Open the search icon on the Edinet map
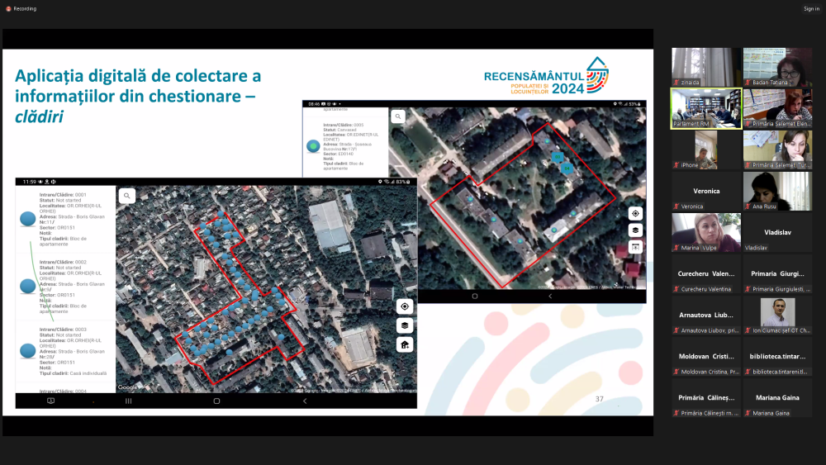This screenshot has width=826, height=465. tap(398, 116)
